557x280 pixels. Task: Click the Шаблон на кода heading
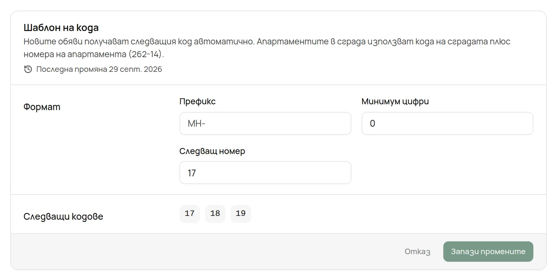click(61, 27)
